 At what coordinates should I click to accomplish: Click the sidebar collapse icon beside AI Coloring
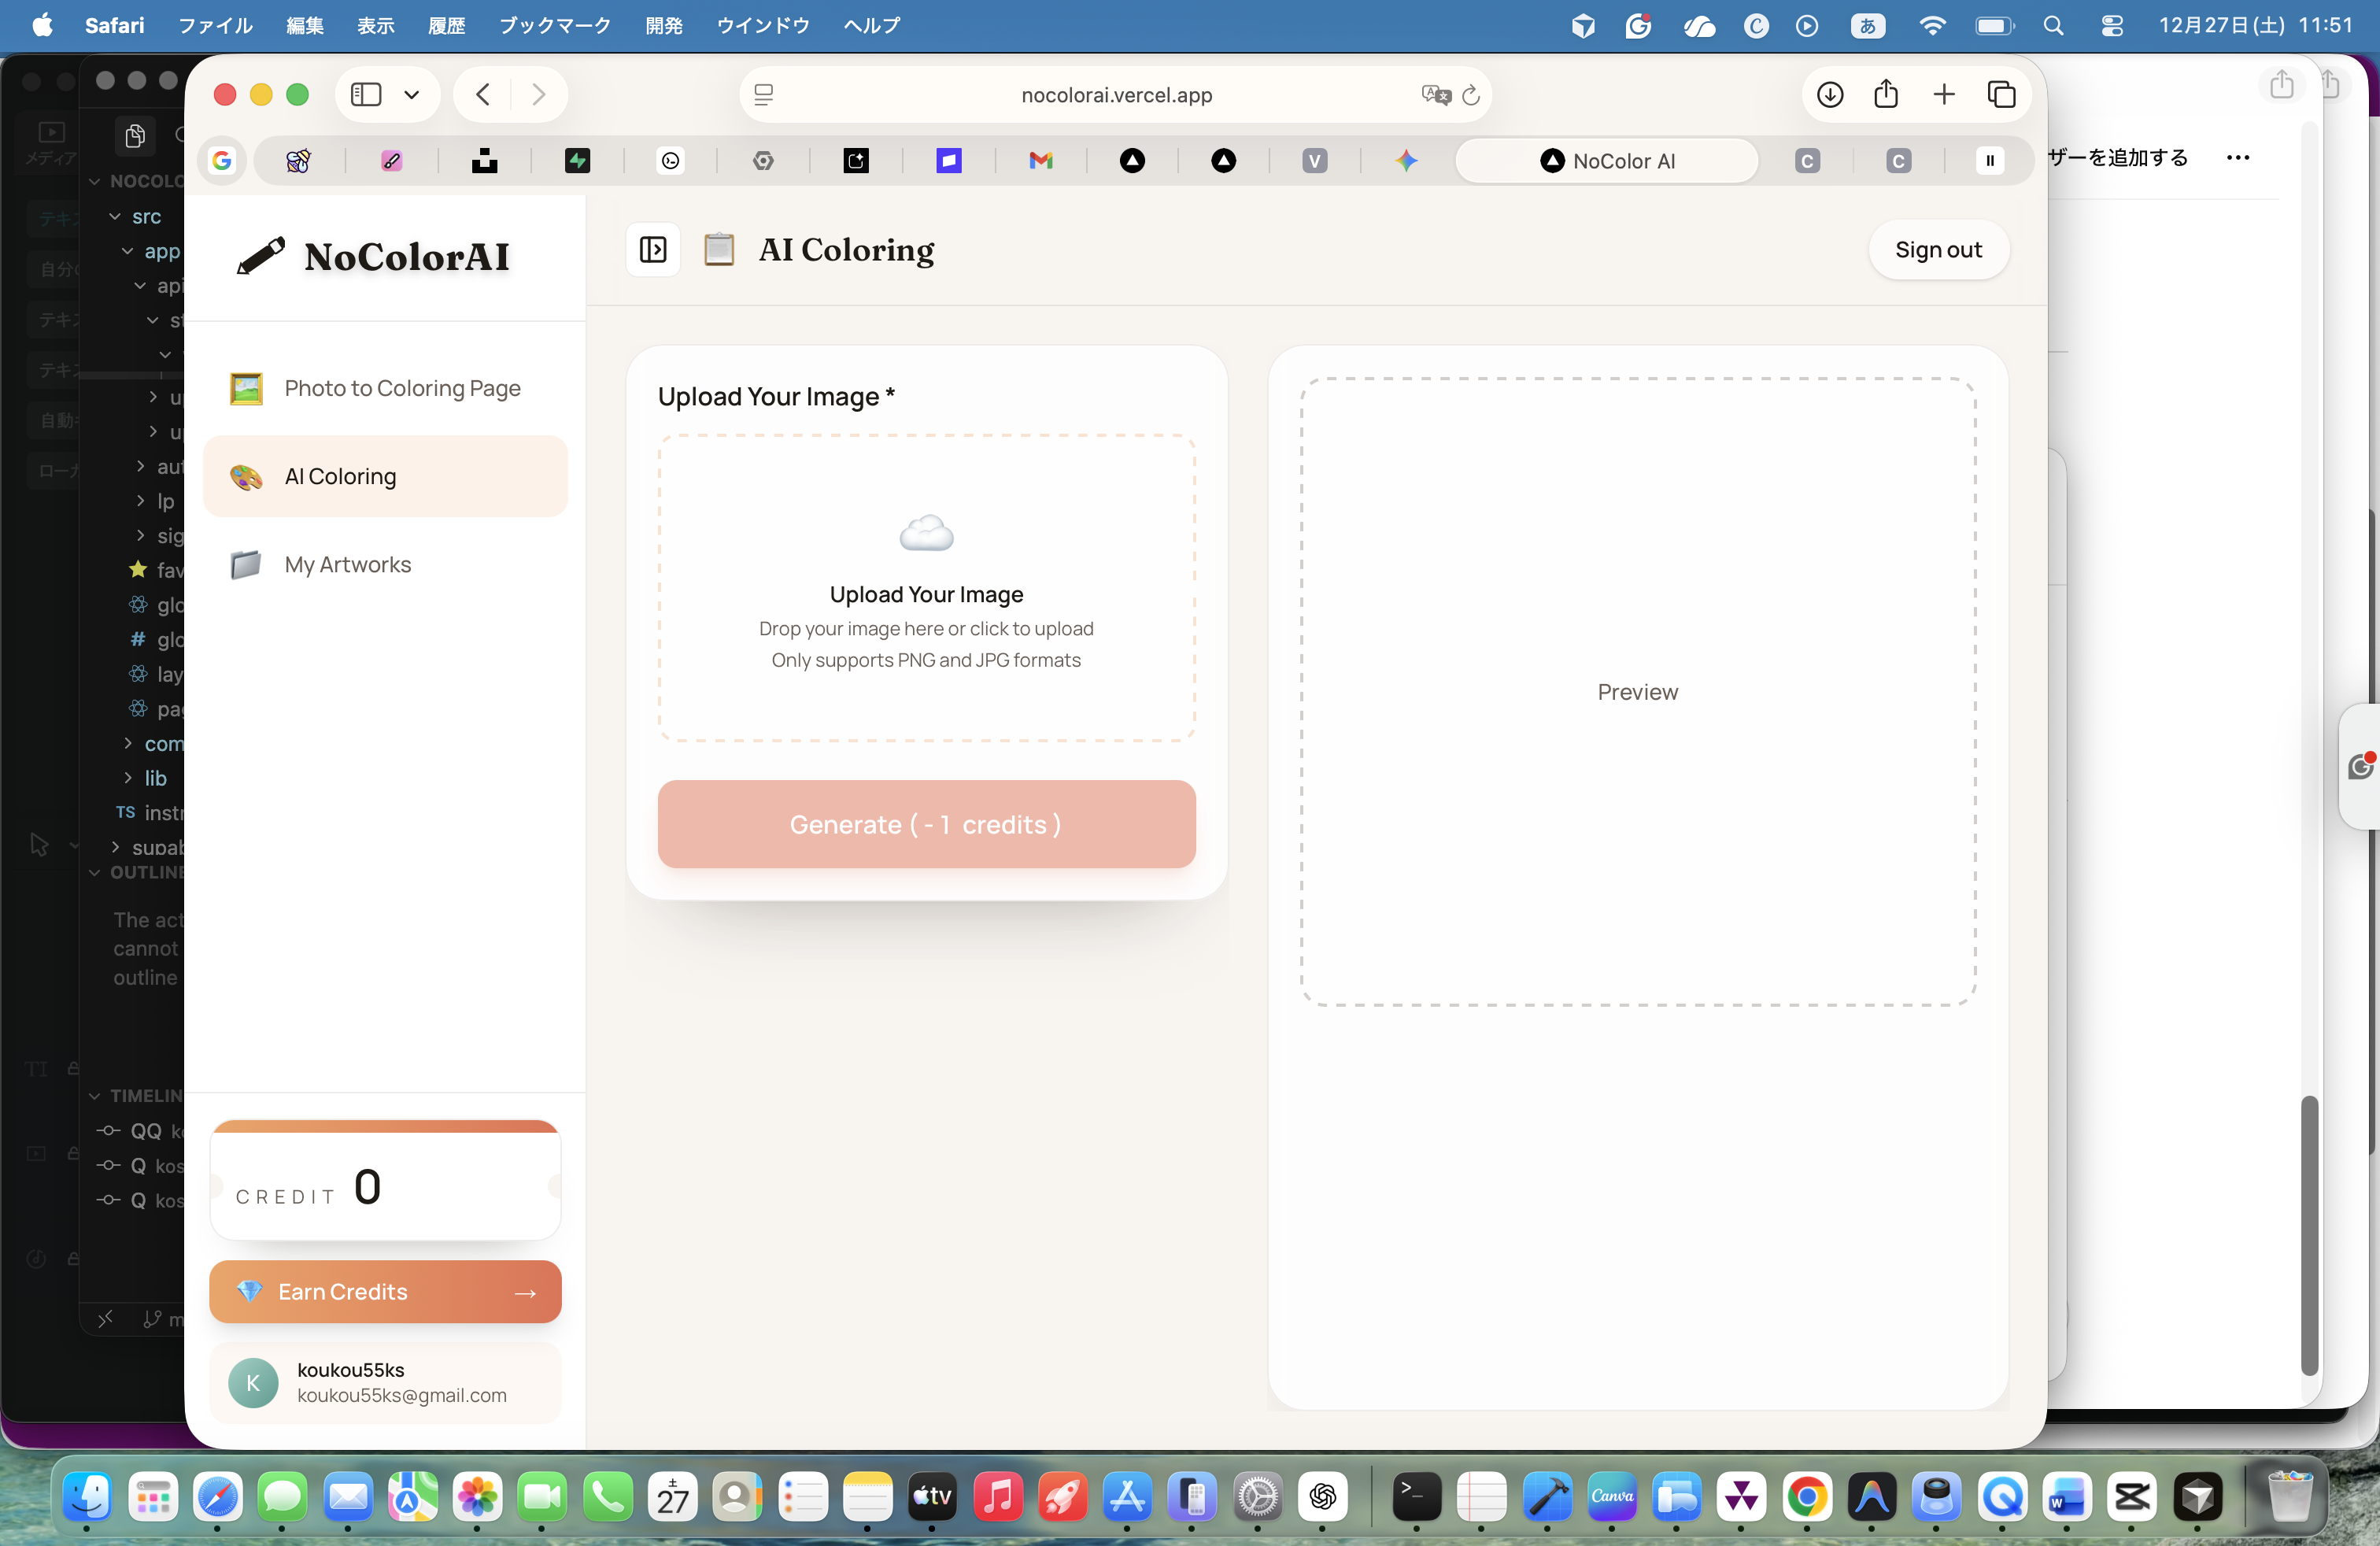(x=653, y=250)
